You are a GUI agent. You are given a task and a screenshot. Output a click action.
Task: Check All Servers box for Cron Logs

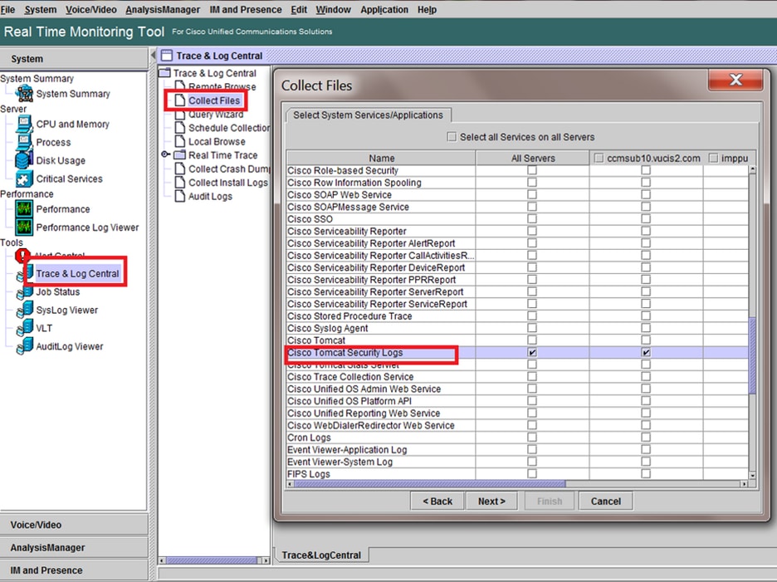pyautogui.click(x=532, y=438)
